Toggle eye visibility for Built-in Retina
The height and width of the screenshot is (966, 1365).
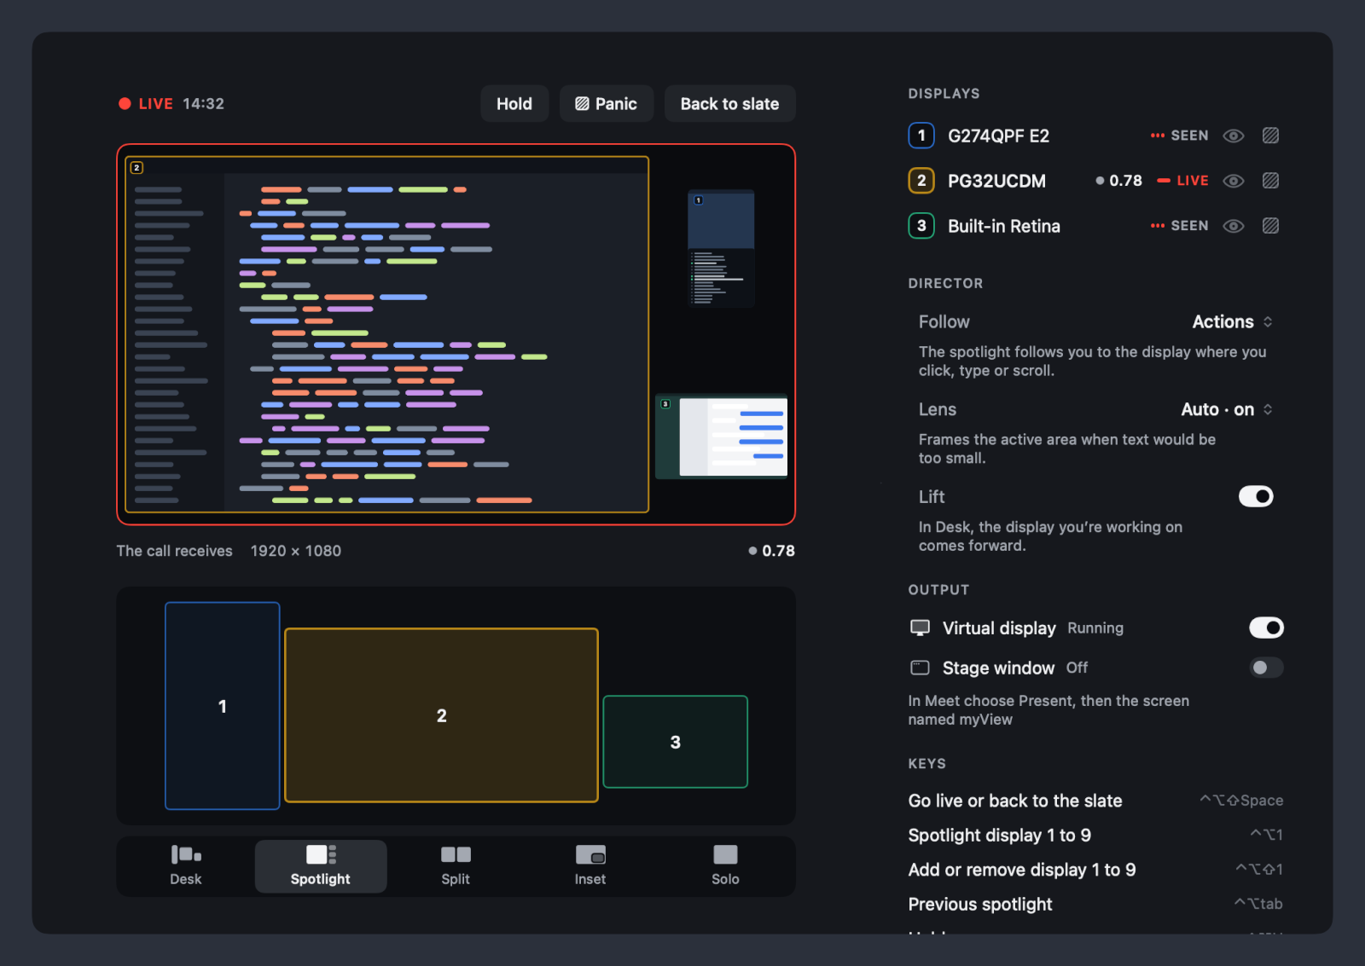1234,226
